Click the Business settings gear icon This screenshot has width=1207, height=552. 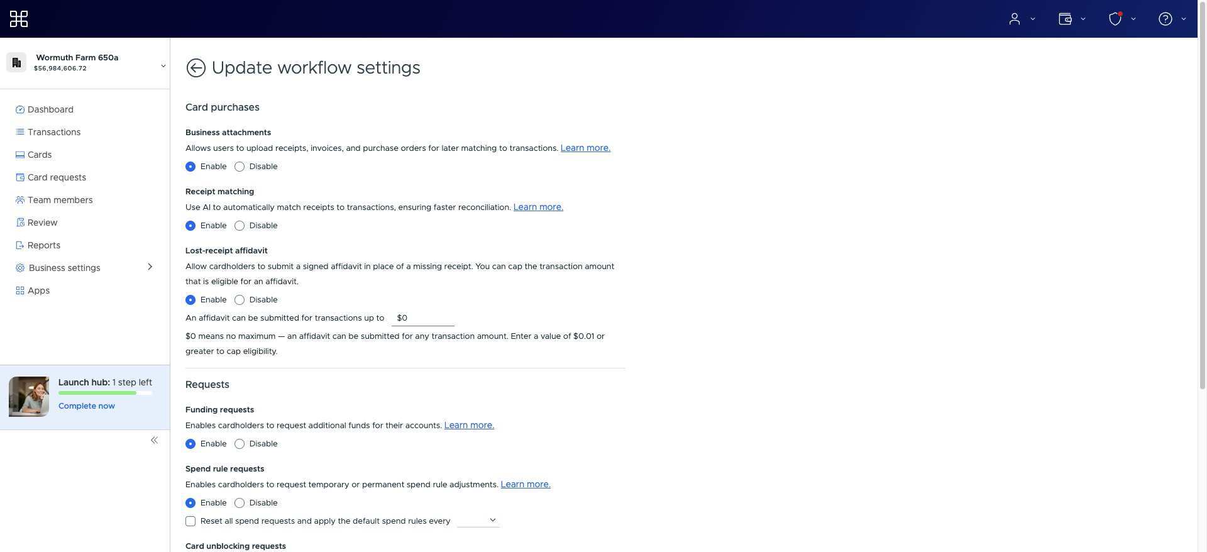pos(20,268)
